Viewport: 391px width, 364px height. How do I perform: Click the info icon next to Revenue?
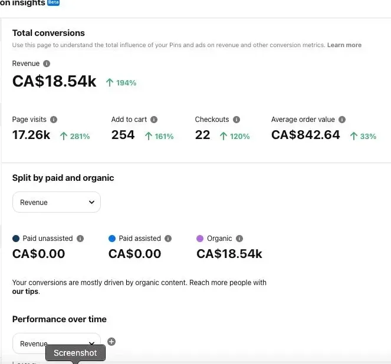(47, 64)
